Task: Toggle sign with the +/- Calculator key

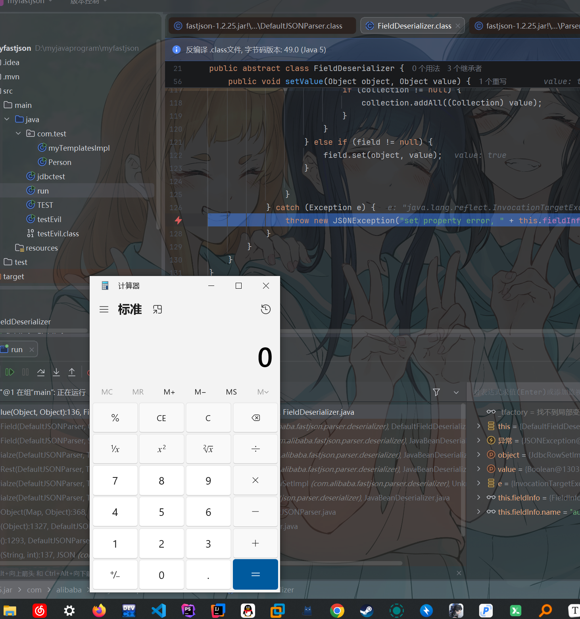Action: click(x=115, y=575)
